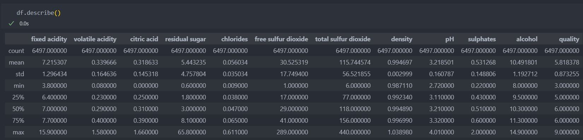Click the total sulfur dioxide header

point(343,39)
